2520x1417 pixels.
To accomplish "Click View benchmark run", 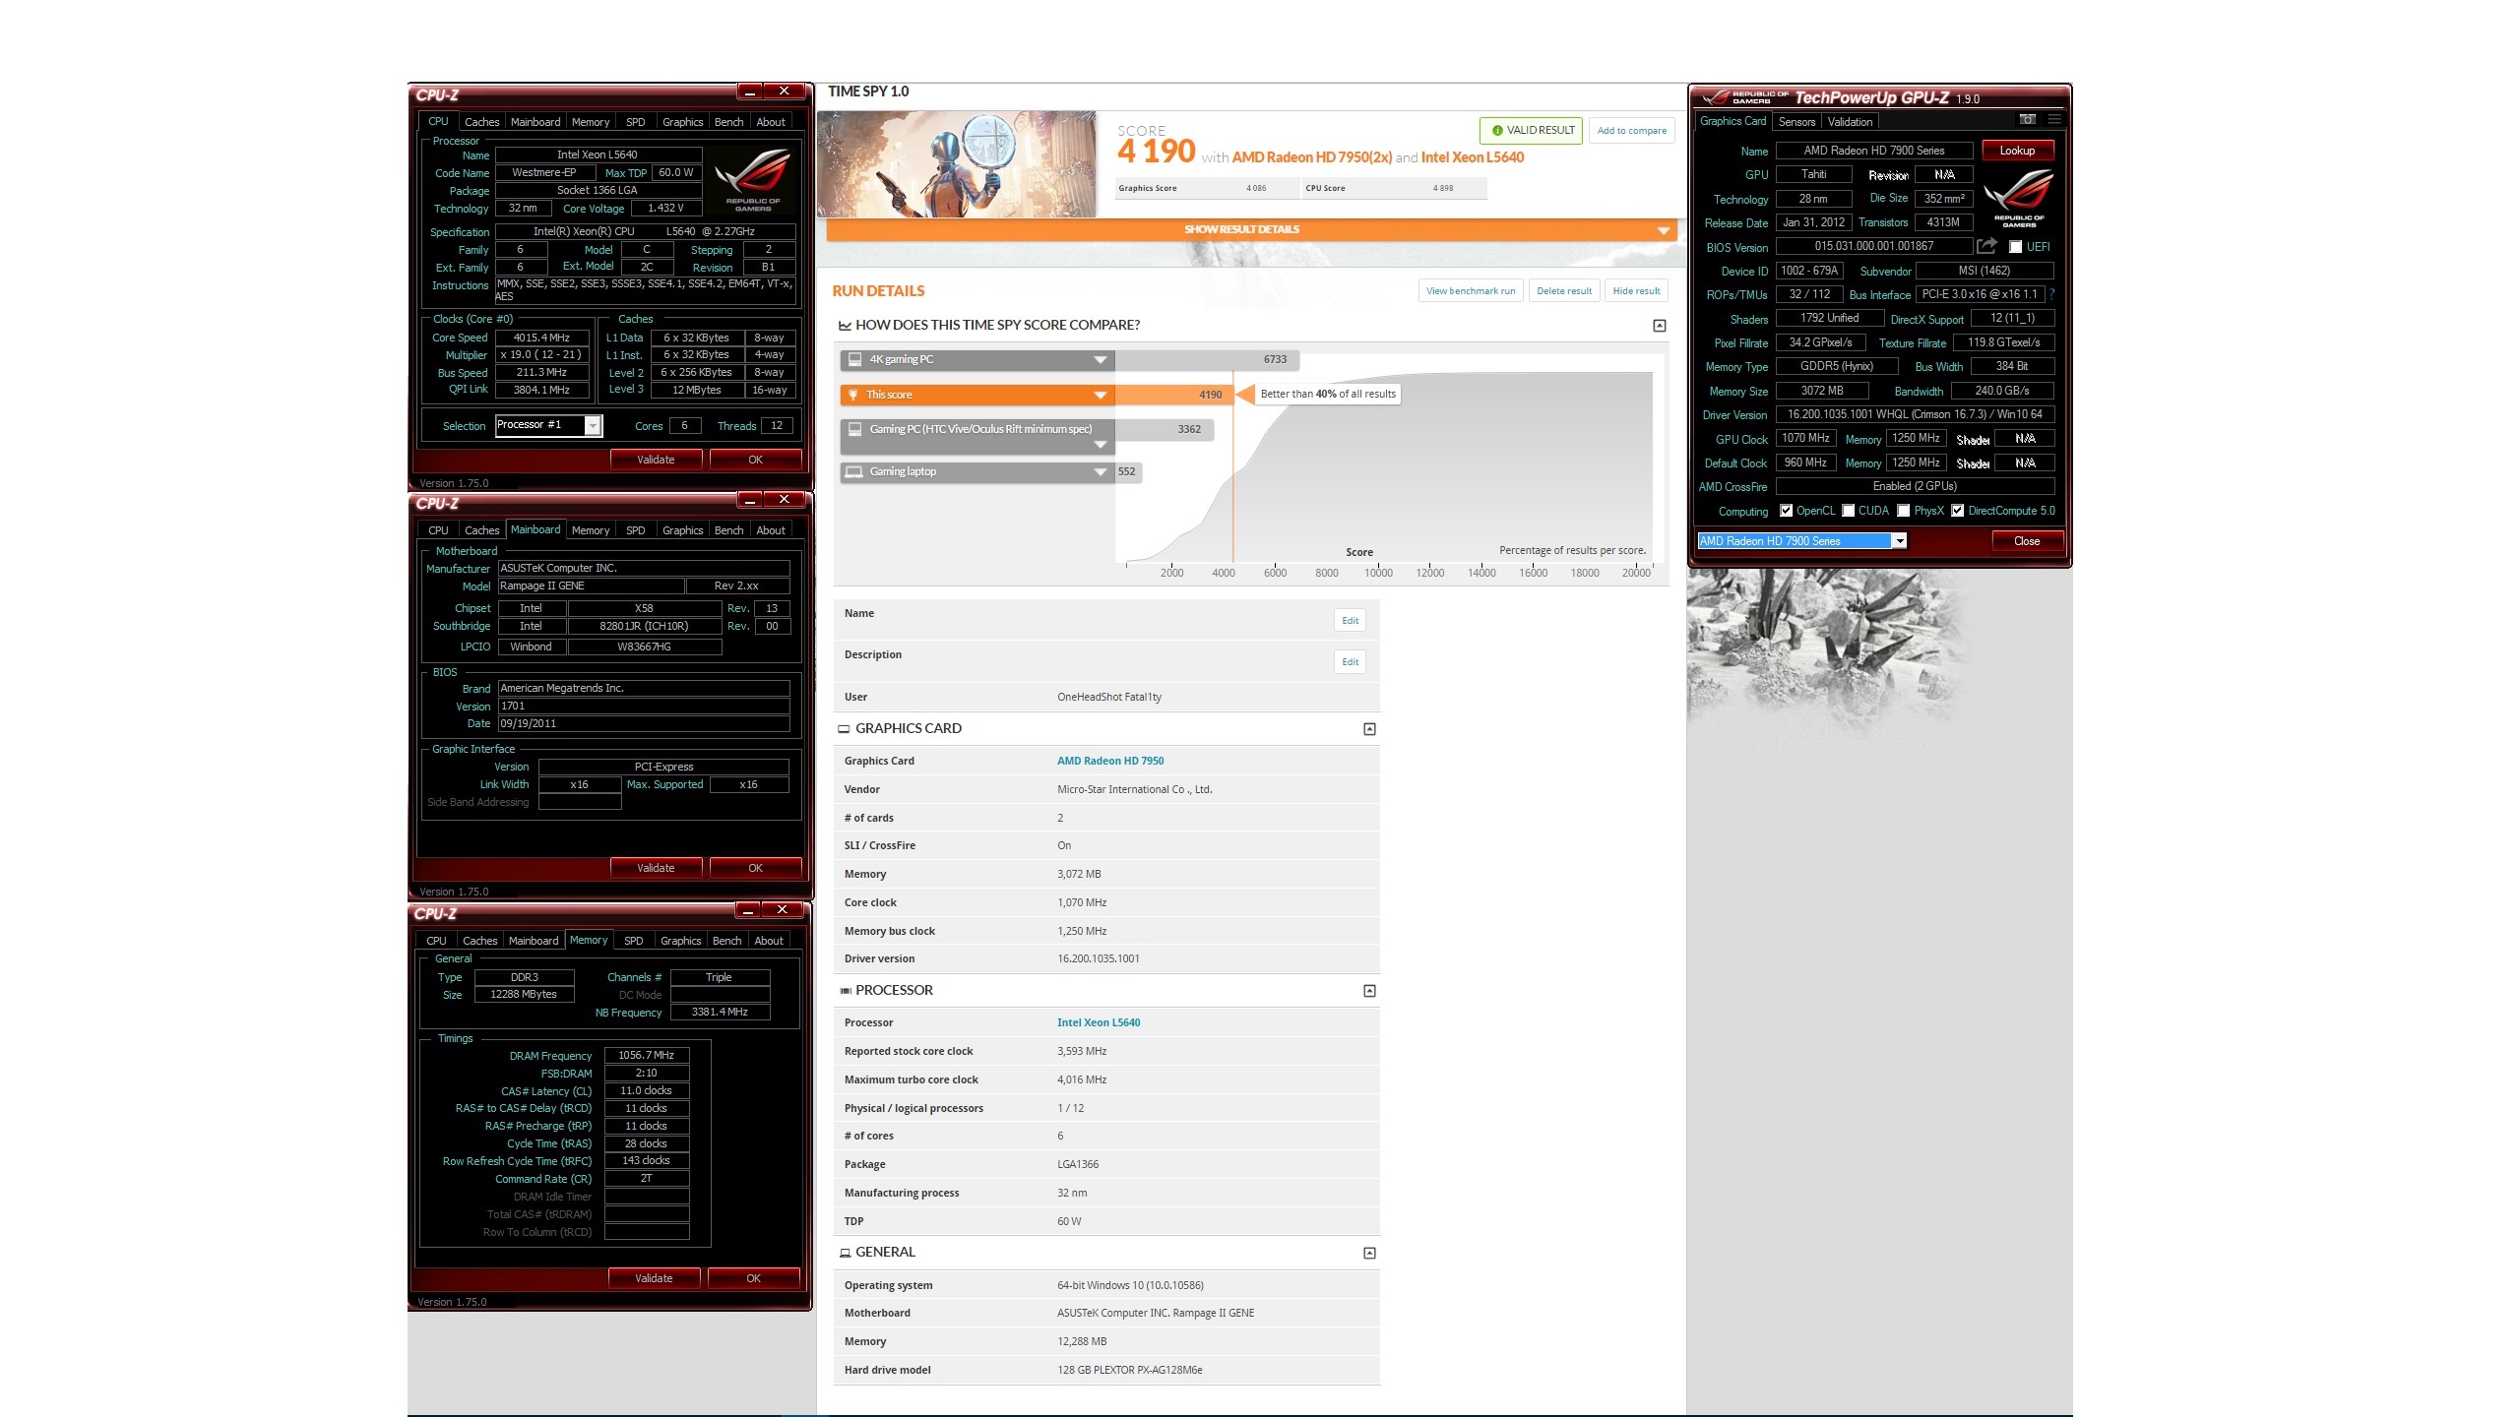I will click(x=1471, y=290).
